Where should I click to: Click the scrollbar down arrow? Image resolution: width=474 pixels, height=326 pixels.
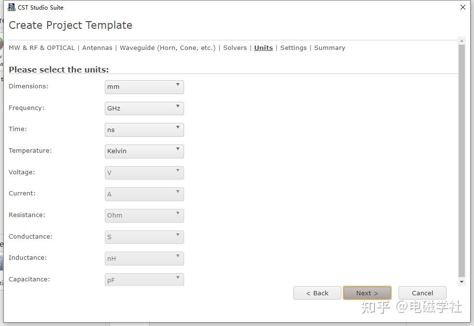point(462,282)
